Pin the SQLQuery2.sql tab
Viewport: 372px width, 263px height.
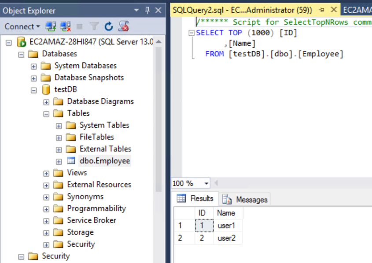coord(322,10)
